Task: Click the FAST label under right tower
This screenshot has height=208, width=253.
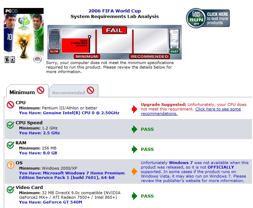Action: (x=174, y=52)
